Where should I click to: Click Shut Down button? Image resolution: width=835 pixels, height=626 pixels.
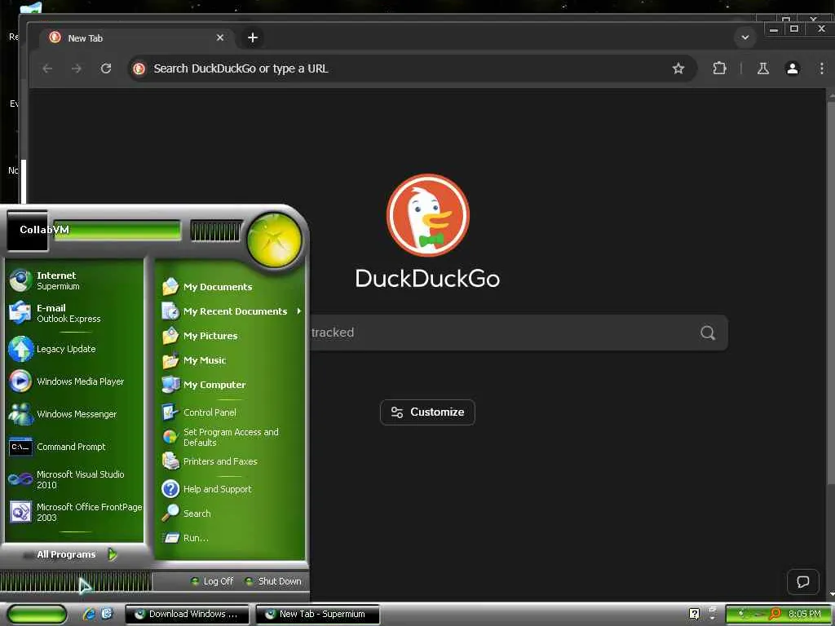273,581
